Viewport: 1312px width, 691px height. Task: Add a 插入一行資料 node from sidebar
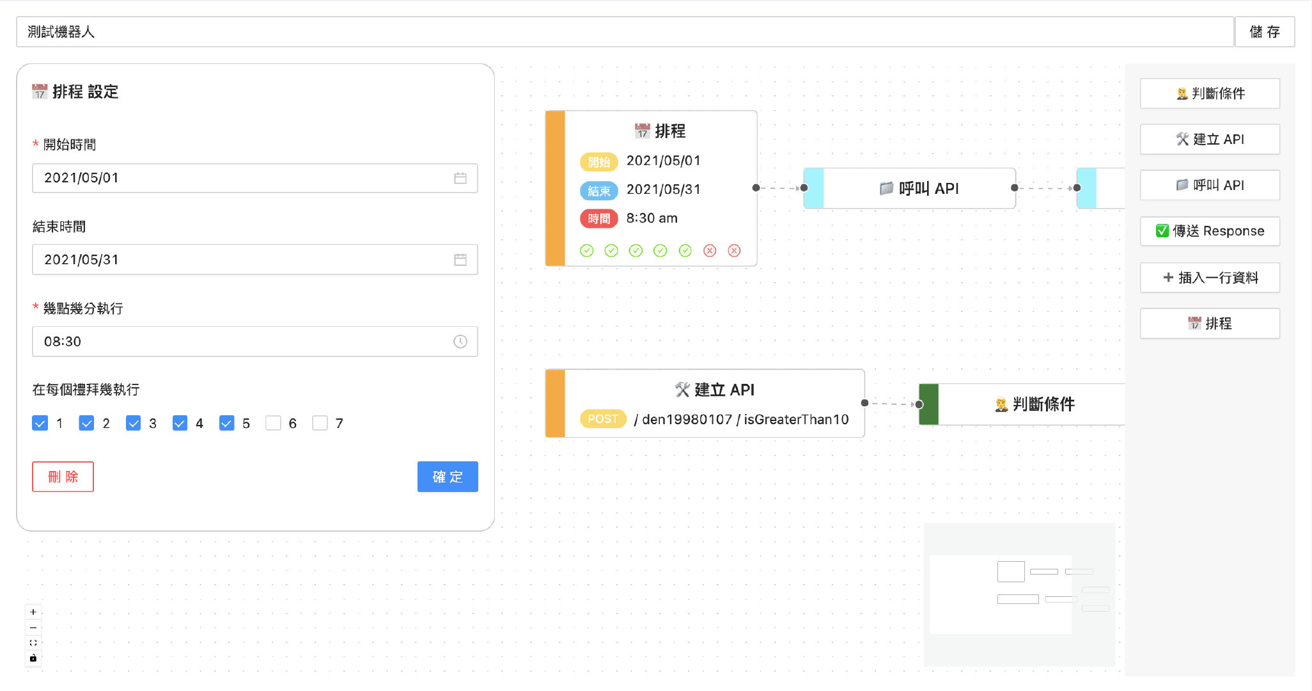pos(1210,278)
